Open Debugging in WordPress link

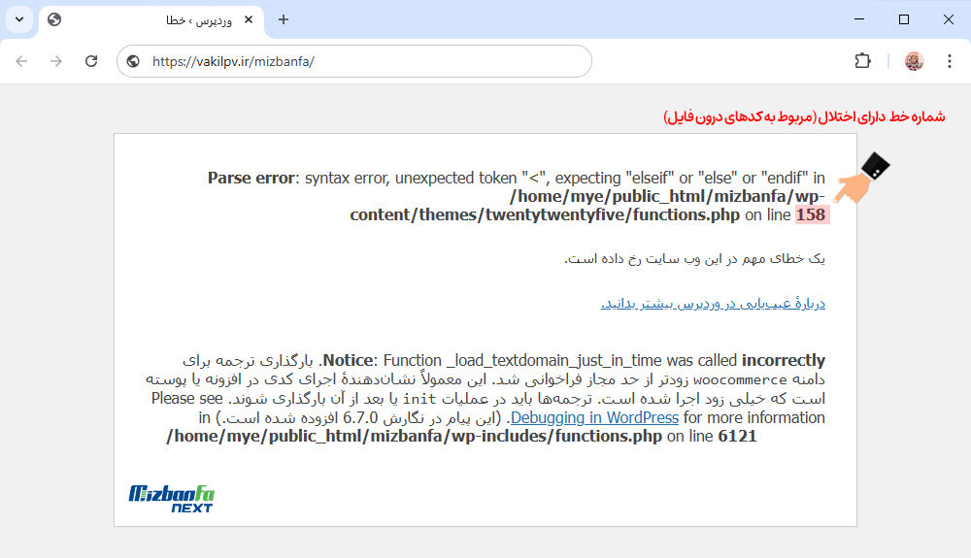pos(594,417)
